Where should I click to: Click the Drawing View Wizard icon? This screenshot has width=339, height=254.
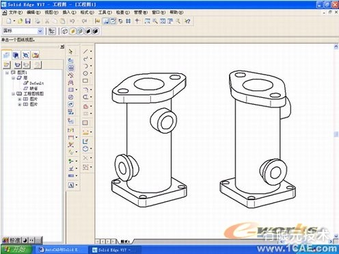(x=70, y=60)
